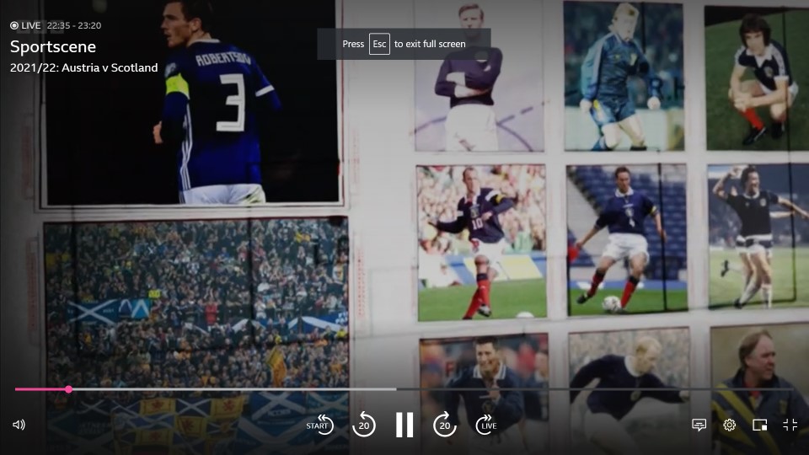The width and height of the screenshot is (809, 455).
Task: Seek to the buffered end of progress bar
Action: (x=396, y=389)
